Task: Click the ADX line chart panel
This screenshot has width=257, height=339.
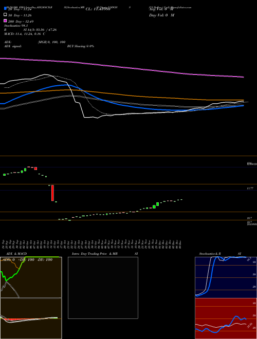Action: tap(31, 277)
